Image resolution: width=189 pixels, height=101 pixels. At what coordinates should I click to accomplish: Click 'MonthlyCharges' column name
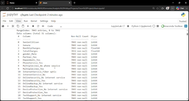tap(31, 48)
